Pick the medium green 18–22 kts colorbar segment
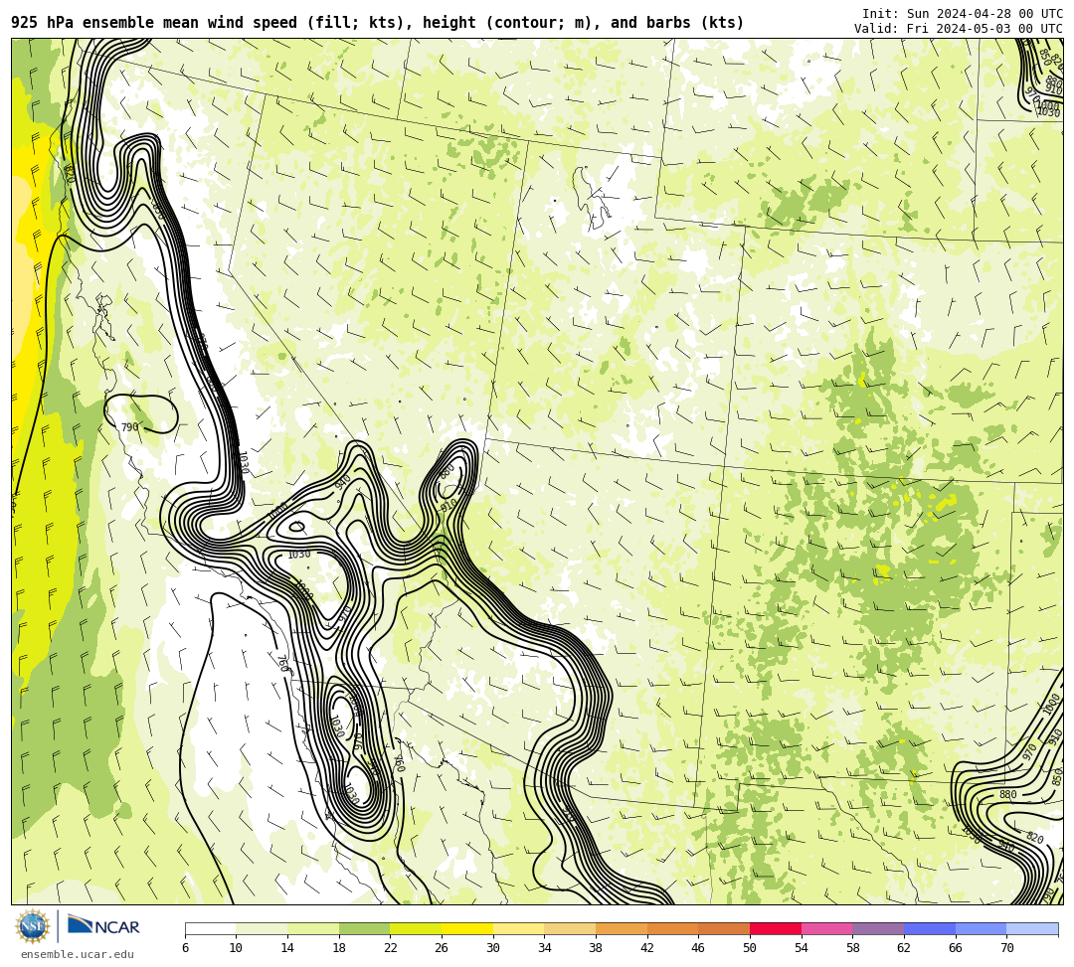Image resolution: width=1074 pixels, height=967 pixels. click(x=364, y=929)
